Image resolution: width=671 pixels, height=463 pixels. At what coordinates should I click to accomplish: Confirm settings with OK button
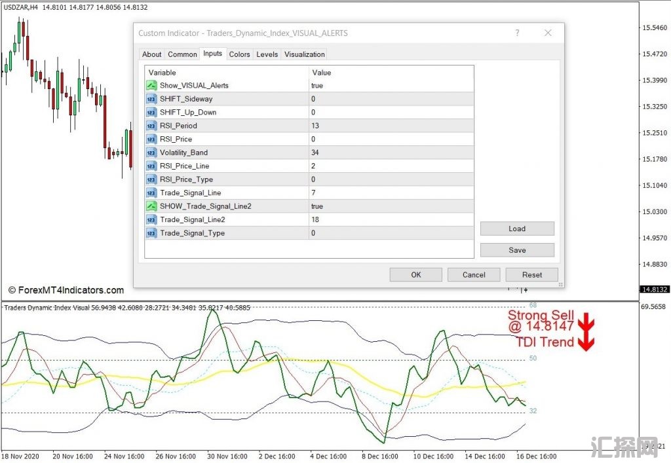[x=416, y=275]
